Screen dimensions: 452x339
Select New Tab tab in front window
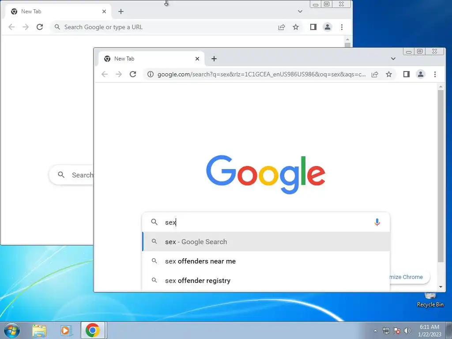pos(151,59)
